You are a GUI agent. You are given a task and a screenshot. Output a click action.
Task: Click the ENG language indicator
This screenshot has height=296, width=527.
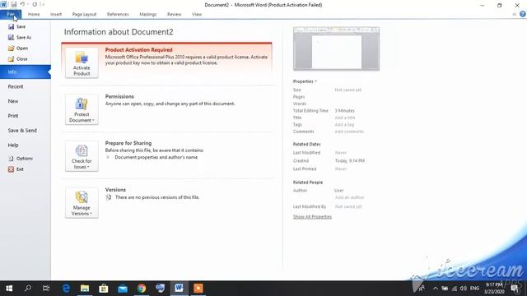click(474, 289)
